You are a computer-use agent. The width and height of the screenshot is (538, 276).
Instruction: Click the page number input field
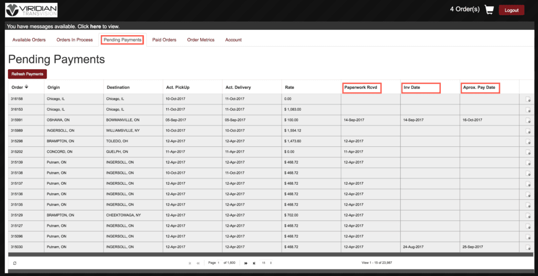point(220,263)
